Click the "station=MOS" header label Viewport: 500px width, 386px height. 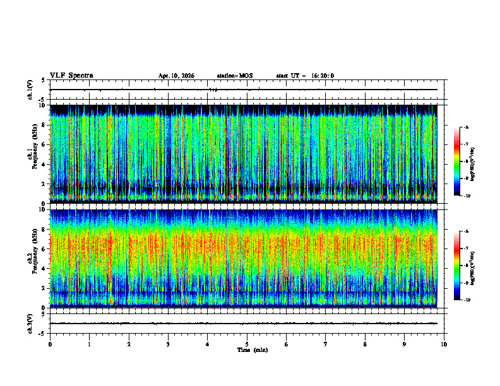pos(235,76)
